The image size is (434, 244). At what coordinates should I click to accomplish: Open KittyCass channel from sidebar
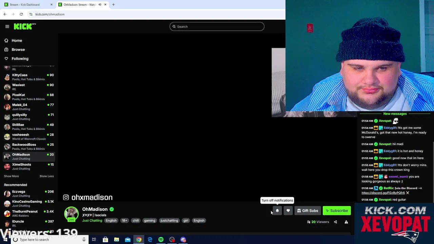(x=29, y=77)
